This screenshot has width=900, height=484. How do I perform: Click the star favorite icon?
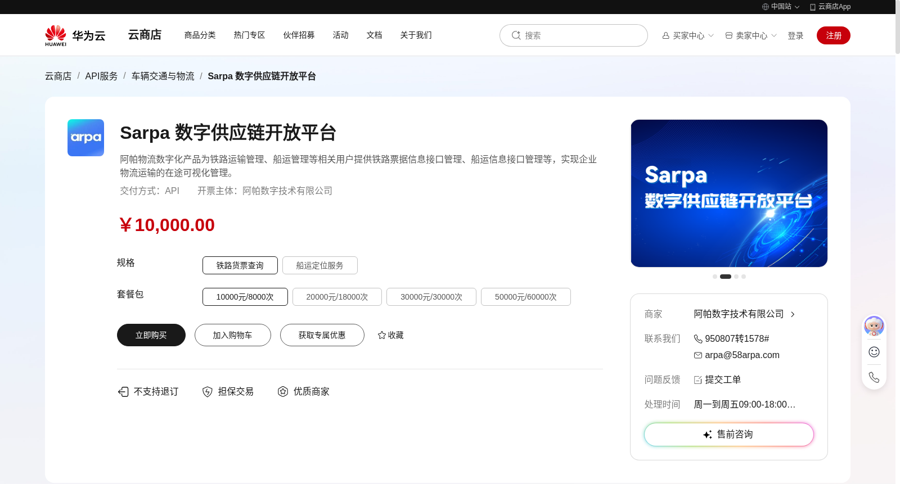coord(382,335)
